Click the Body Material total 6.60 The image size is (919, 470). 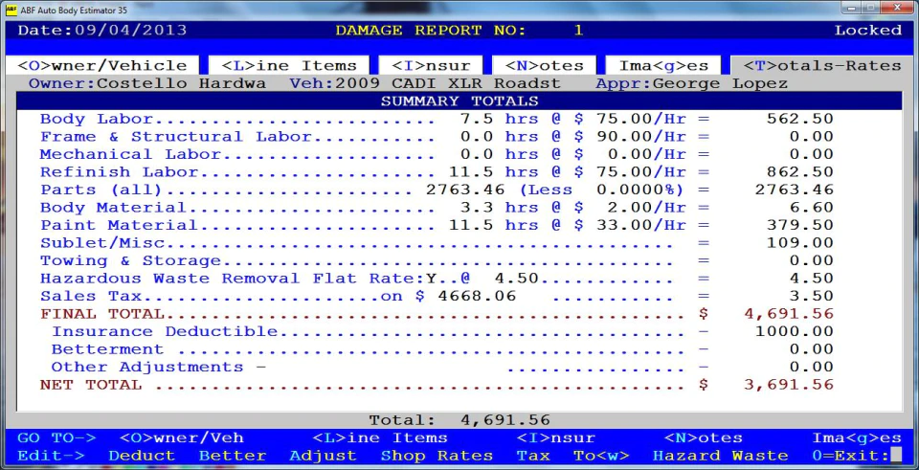811,208
